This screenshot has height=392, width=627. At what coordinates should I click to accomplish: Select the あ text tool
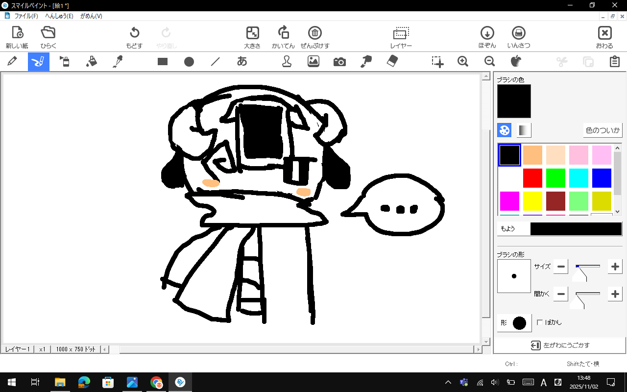pos(242,61)
